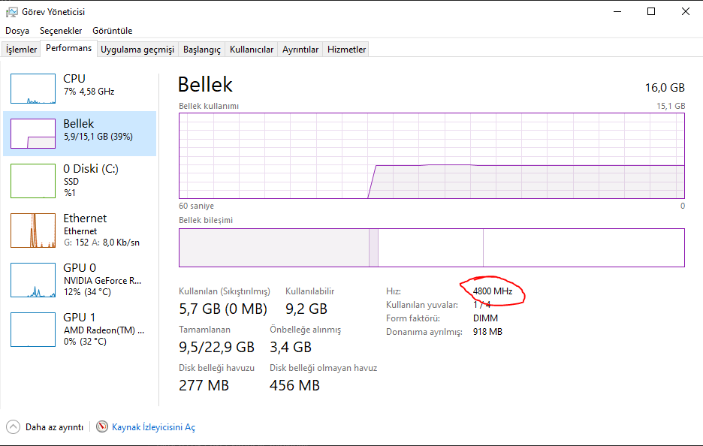Select the CPU performance graph thumbnail
Screen dimensions: 703x446
[33, 89]
